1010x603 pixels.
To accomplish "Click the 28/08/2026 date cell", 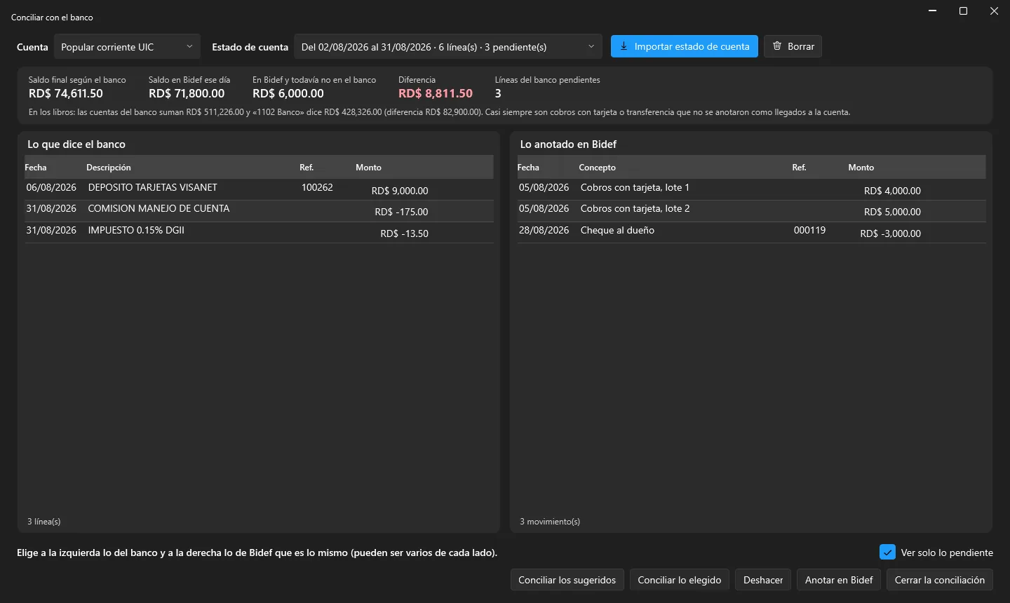I will click(544, 230).
